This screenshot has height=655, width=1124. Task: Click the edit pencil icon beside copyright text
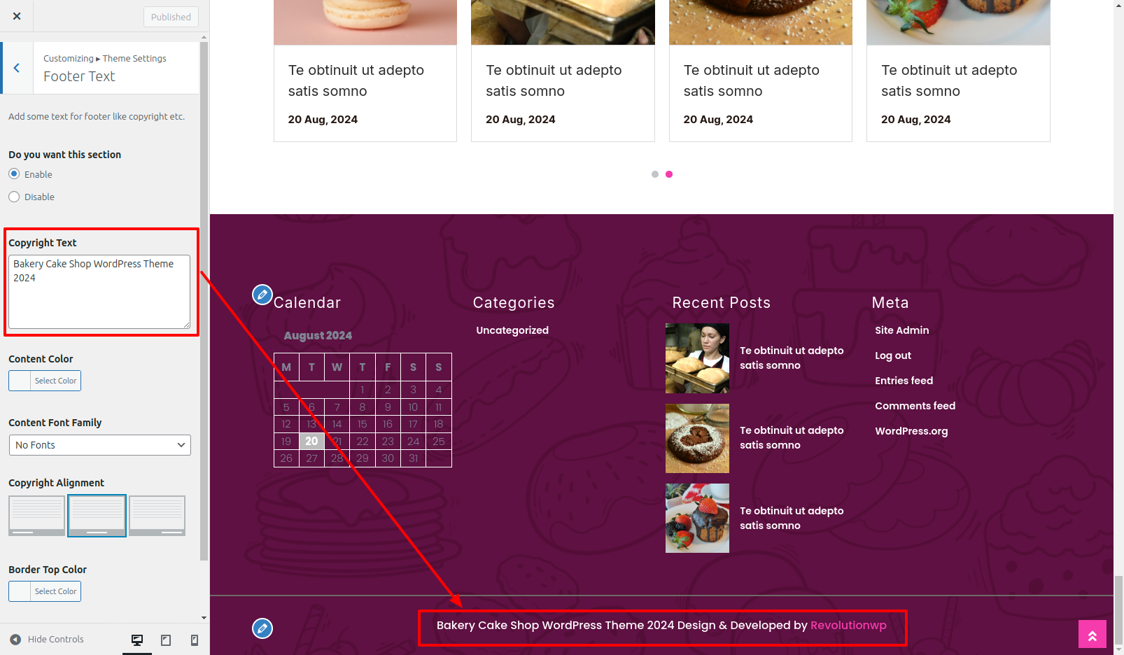coord(262,628)
